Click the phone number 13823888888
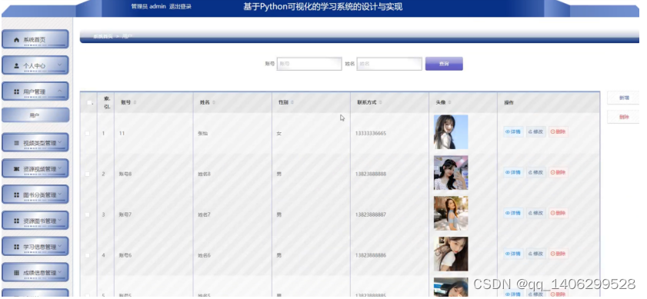Viewport: 647px width, 299px height. [371, 174]
